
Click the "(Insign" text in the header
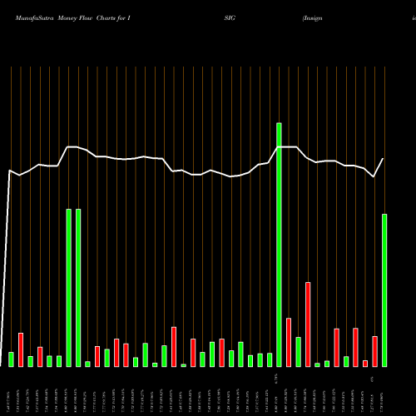pyautogui.click(x=313, y=18)
